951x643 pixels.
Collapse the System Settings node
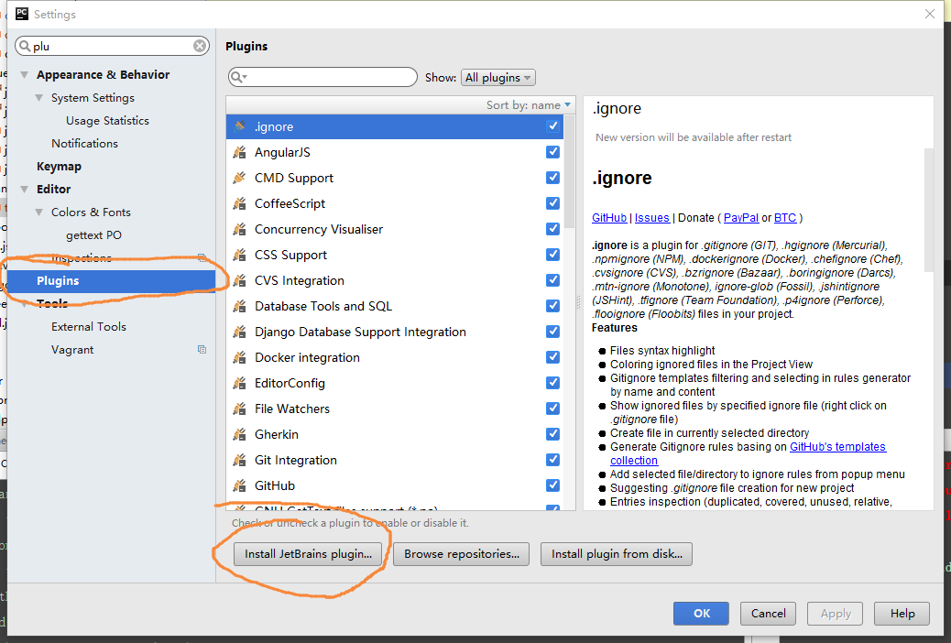pos(38,98)
